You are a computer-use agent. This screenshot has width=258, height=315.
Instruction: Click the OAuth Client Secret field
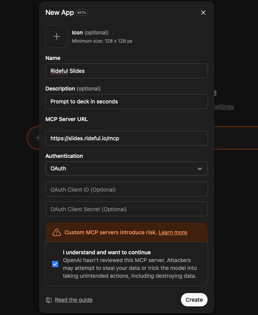pos(126,209)
